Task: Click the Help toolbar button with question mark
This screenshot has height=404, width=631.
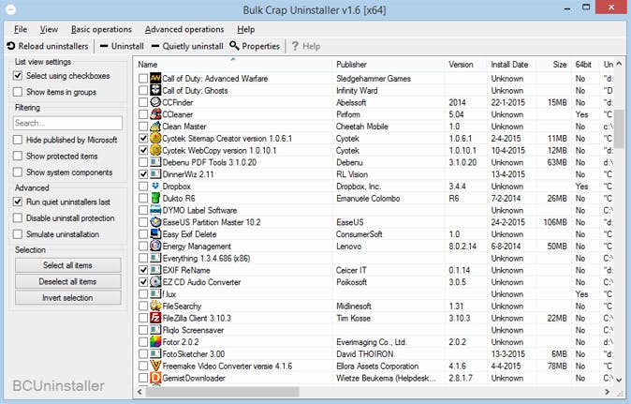Action: [306, 46]
